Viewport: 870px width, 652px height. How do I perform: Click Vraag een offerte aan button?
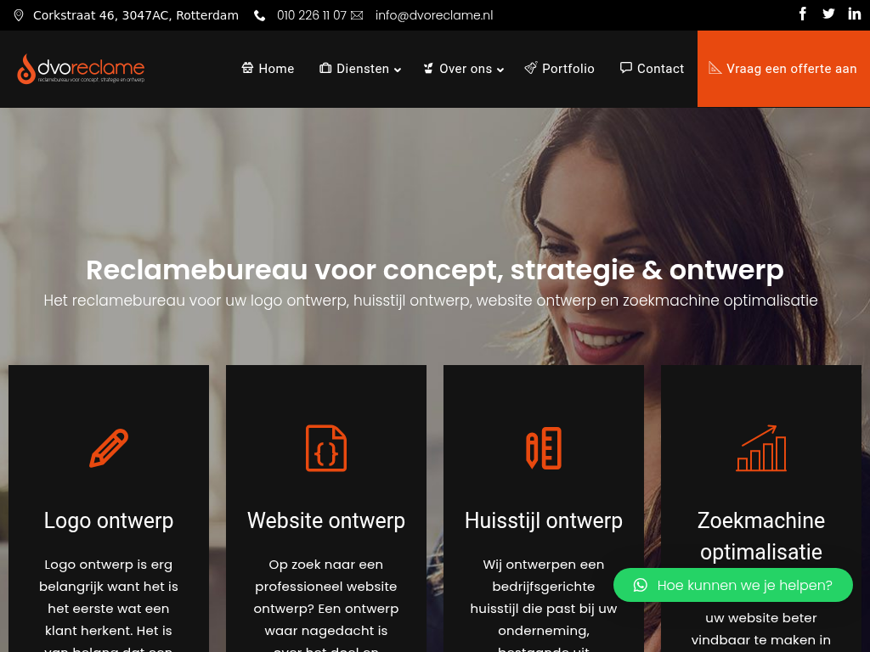click(x=783, y=69)
